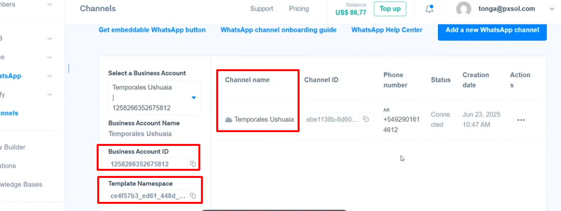The width and height of the screenshot is (561, 211).
Task: Open the Knowledge Bases sidebar item
Action: point(22,185)
